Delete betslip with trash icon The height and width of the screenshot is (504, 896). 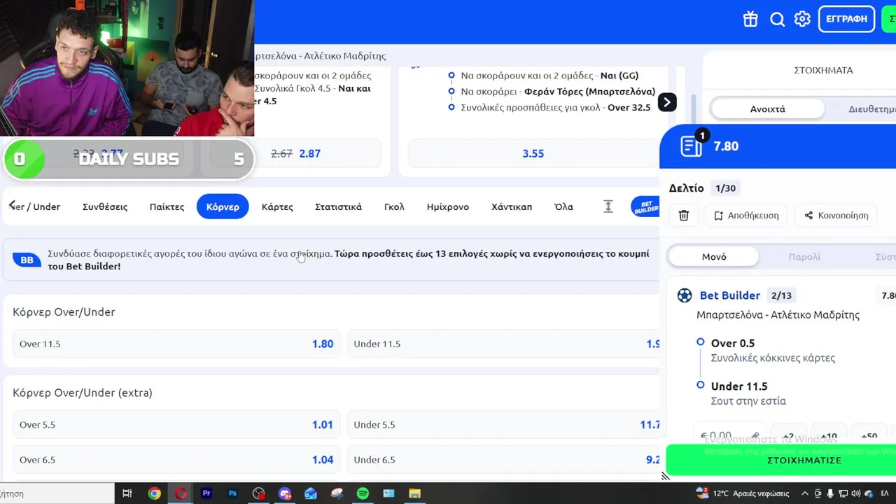point(684,216)
